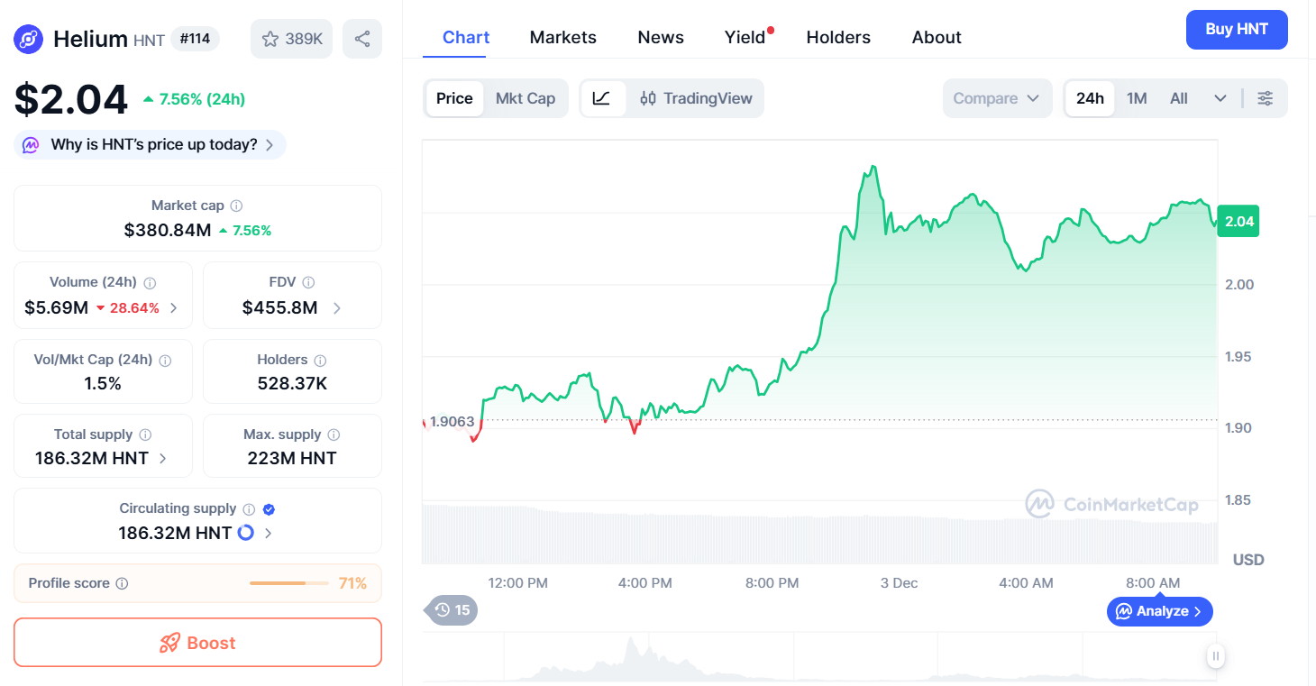Open 'Why is HNT's price up today?' link
Screen dimensions: 1316x686
(x=149, y=144)
